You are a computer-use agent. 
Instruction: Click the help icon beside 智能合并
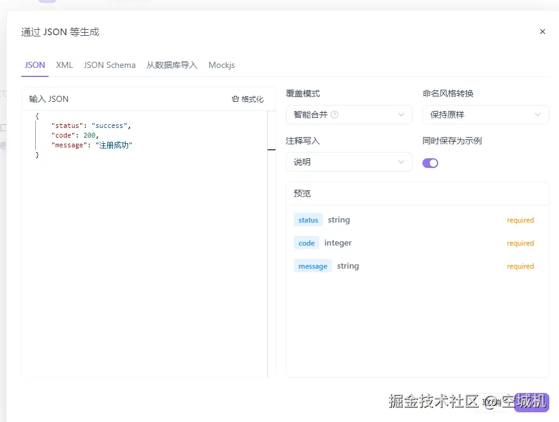point(334,115)
